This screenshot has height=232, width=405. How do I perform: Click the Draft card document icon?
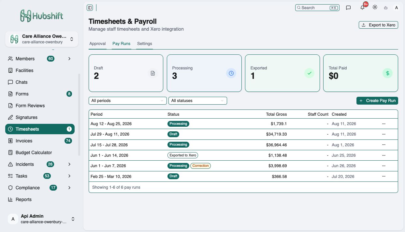pos(153,73)
